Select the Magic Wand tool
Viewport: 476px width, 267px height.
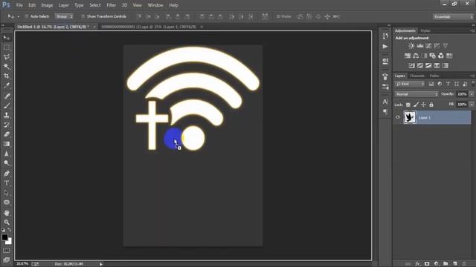[7, 66]
